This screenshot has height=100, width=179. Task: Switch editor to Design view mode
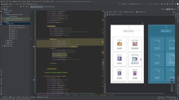pyautogui.click(x=174, y=9)
